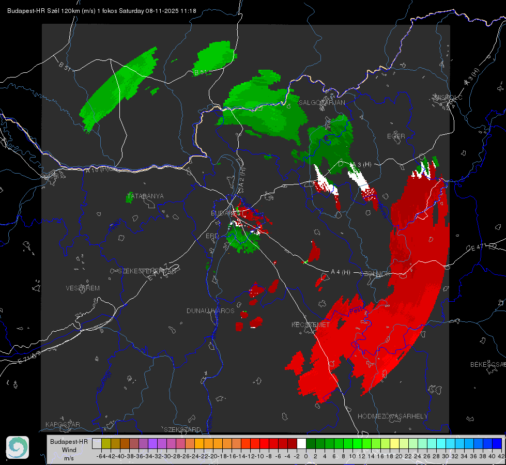Select the white zero-velocity swatch in the legend

(301, 443)
